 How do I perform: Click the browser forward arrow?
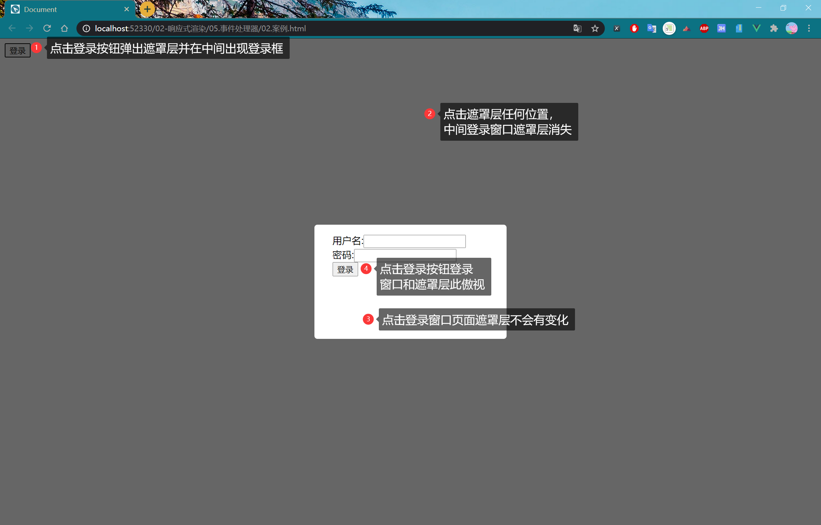tap(29, 28)
